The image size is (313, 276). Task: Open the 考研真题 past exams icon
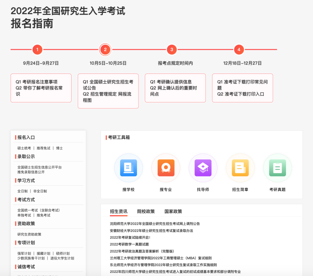click(277, 168)
